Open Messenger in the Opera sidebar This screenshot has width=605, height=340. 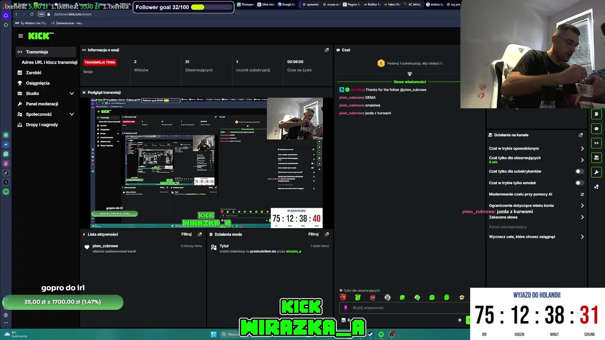tap(6, 144)
